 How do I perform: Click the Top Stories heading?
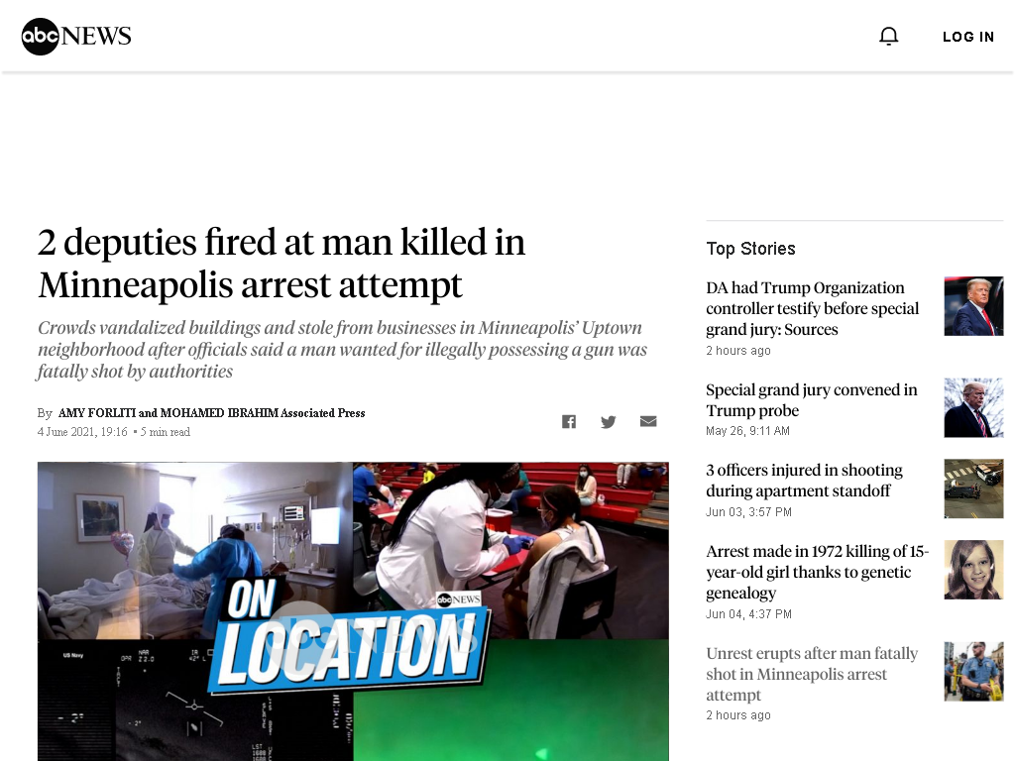coord(751,249)
